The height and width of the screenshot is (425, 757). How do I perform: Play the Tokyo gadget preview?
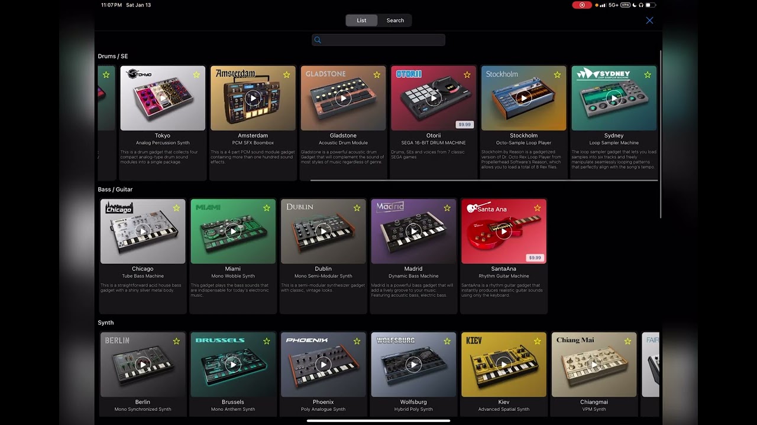coord(163,99)
